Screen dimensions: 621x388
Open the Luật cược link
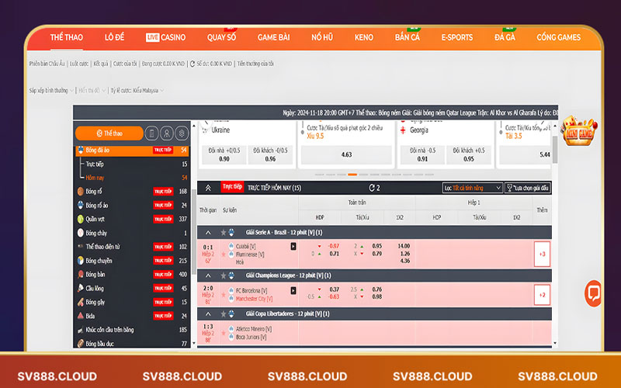[x=79, y=64]
